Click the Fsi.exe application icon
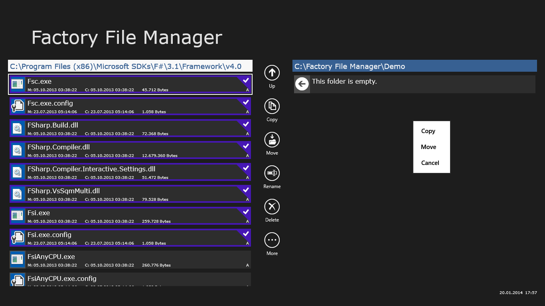Viewport: 545px width, 306px height. pyautogui.click(x=17, y=216)
